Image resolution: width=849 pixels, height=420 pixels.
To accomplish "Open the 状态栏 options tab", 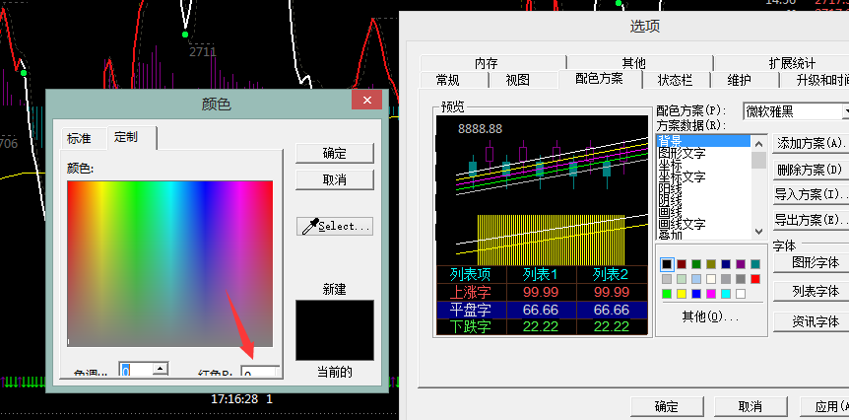I will (675, 80).
